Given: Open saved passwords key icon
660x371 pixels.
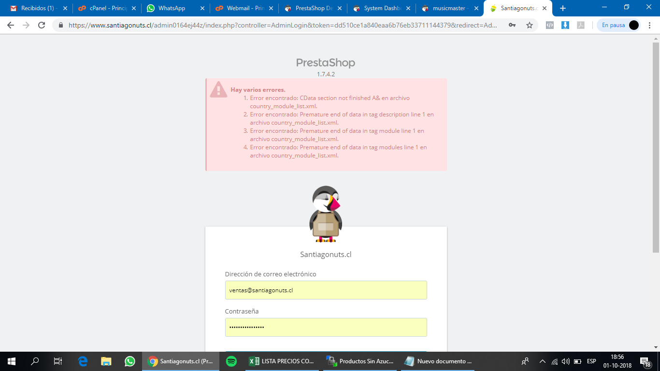Looking at the screenshot, I should click(512, 25).
